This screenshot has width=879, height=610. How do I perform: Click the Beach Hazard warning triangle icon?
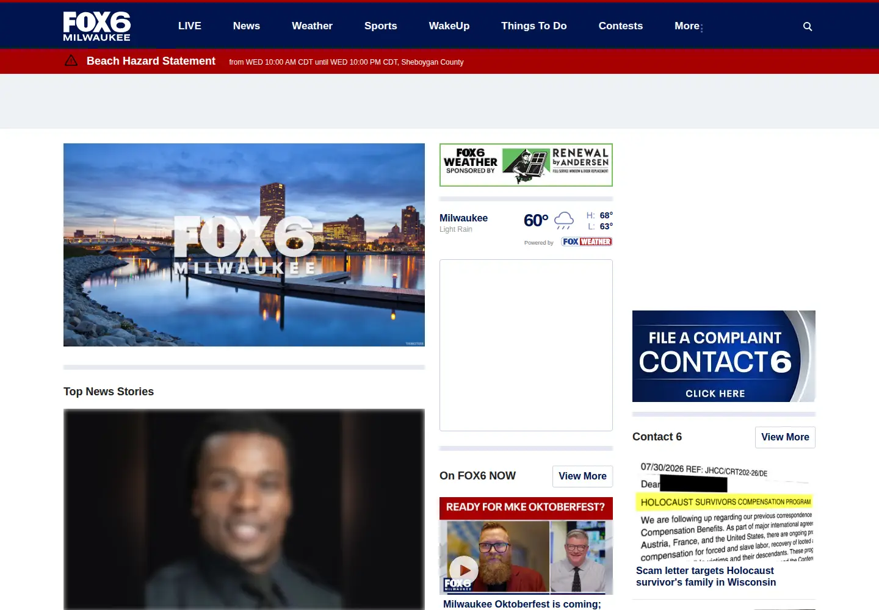(x=71, y=60)
